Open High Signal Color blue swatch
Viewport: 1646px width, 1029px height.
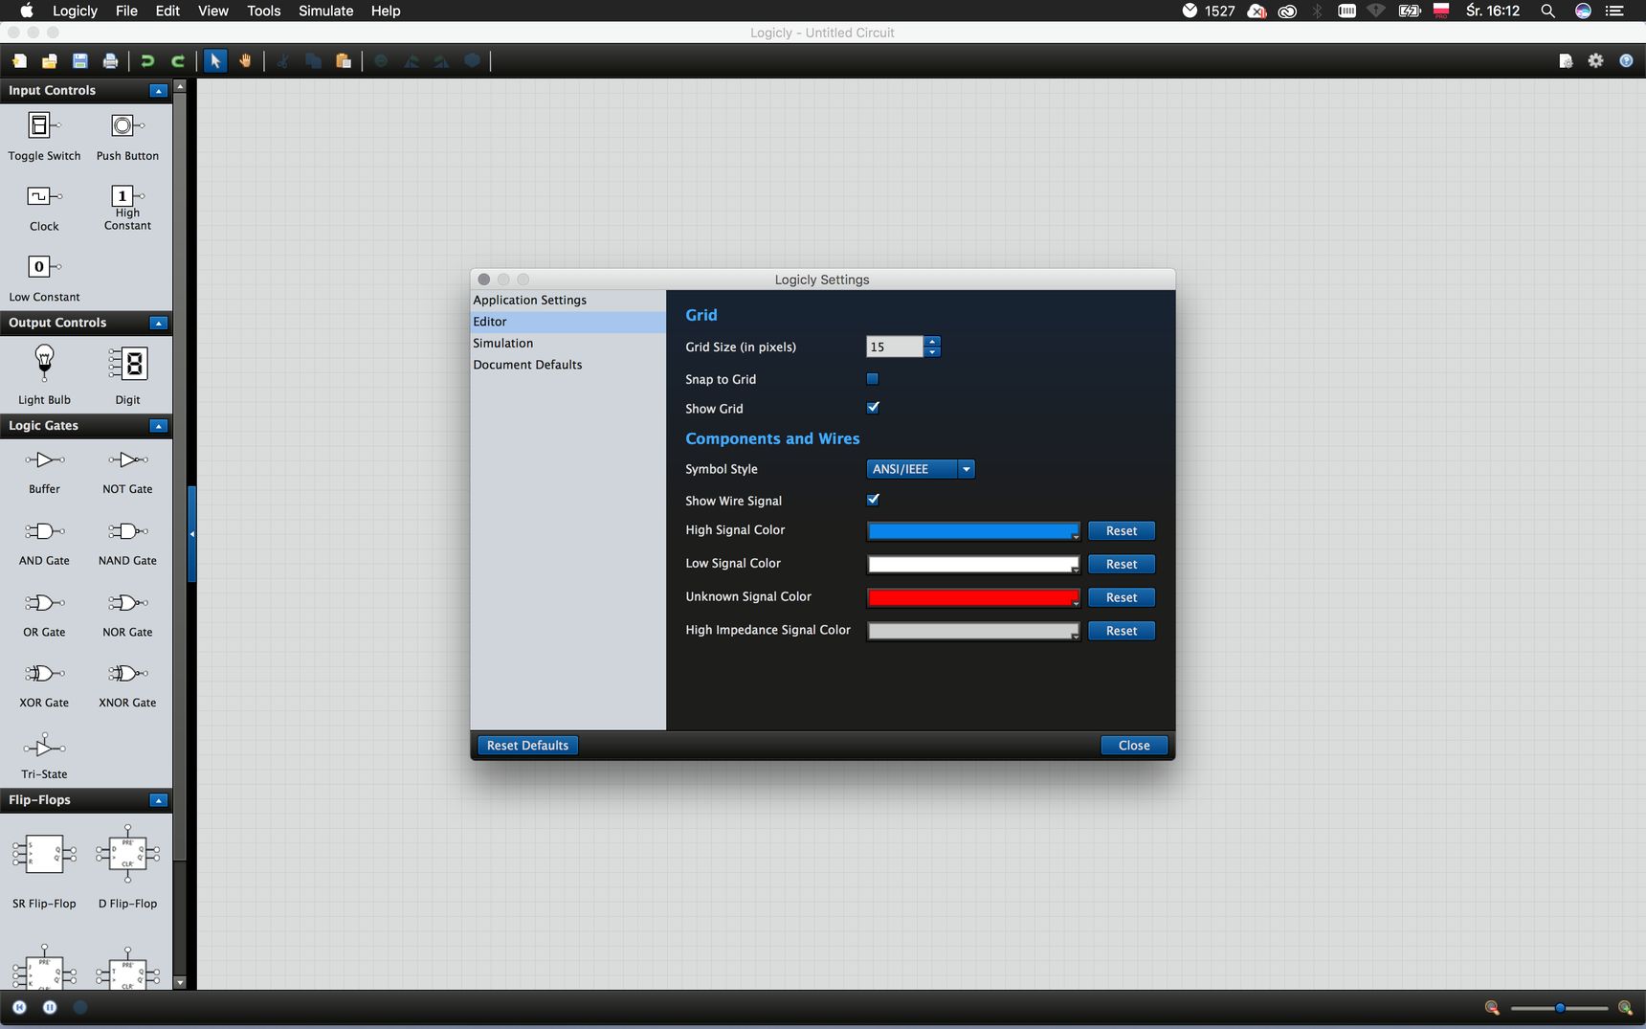[973, 531]
